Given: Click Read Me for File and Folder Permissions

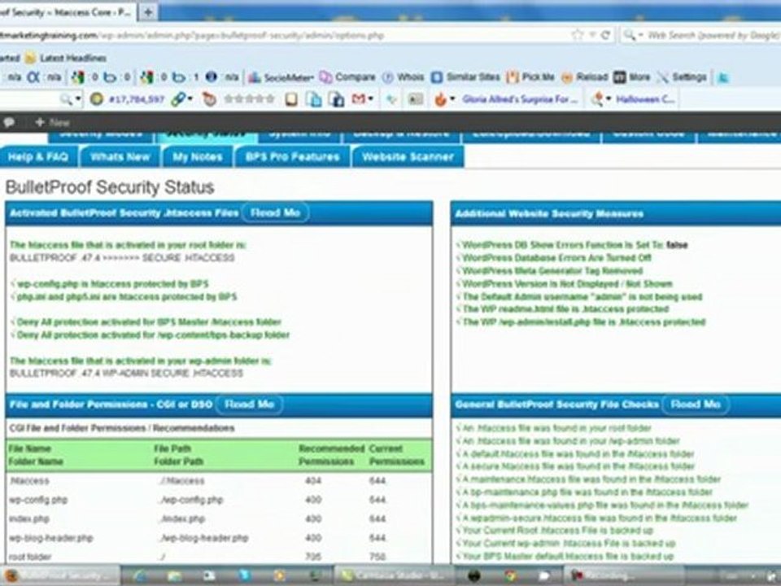Looking at the screenshot, I should coord(249,405).
